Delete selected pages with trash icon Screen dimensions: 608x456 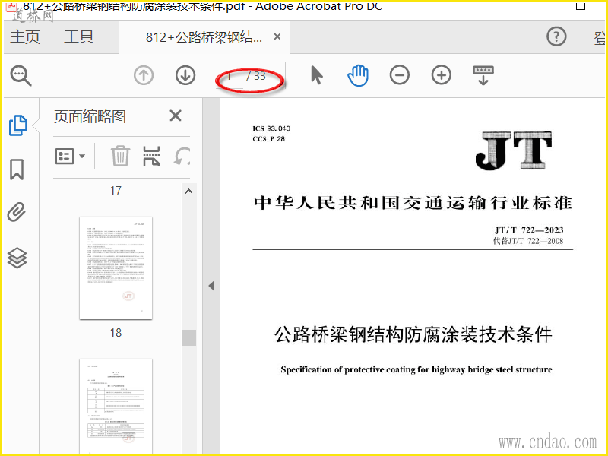coord(120,156)
